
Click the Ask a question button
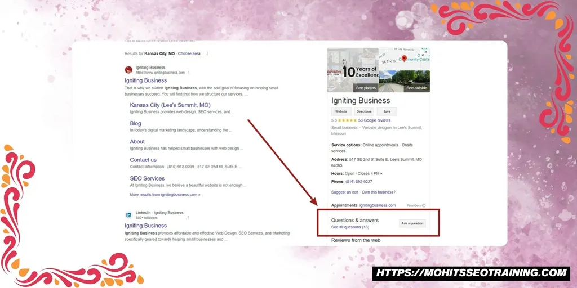pos(412,223)
